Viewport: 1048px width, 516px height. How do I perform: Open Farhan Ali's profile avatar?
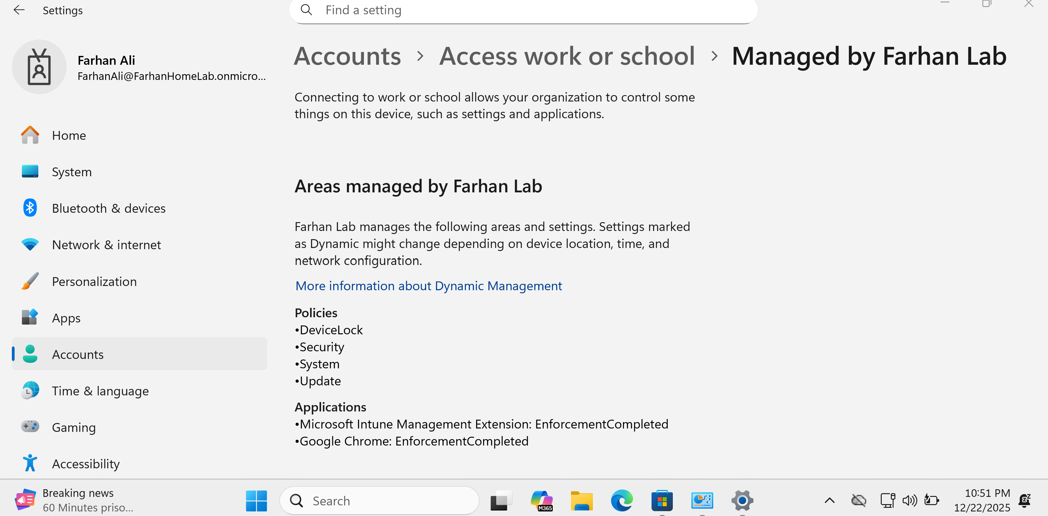click(x=39, y=67)
